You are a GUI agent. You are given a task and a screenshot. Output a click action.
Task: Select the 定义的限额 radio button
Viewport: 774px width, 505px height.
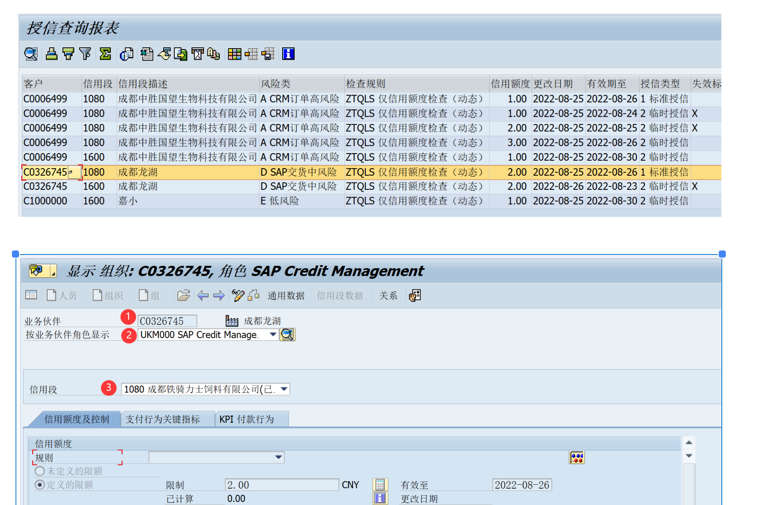click(40, 485)
